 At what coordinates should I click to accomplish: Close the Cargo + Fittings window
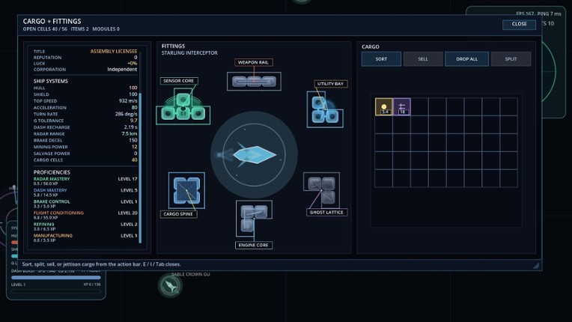(x=519, y=24)
